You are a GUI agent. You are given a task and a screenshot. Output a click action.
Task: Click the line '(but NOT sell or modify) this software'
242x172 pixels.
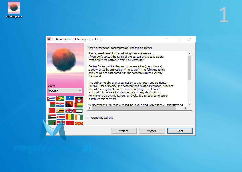click(x=131, y=86)
